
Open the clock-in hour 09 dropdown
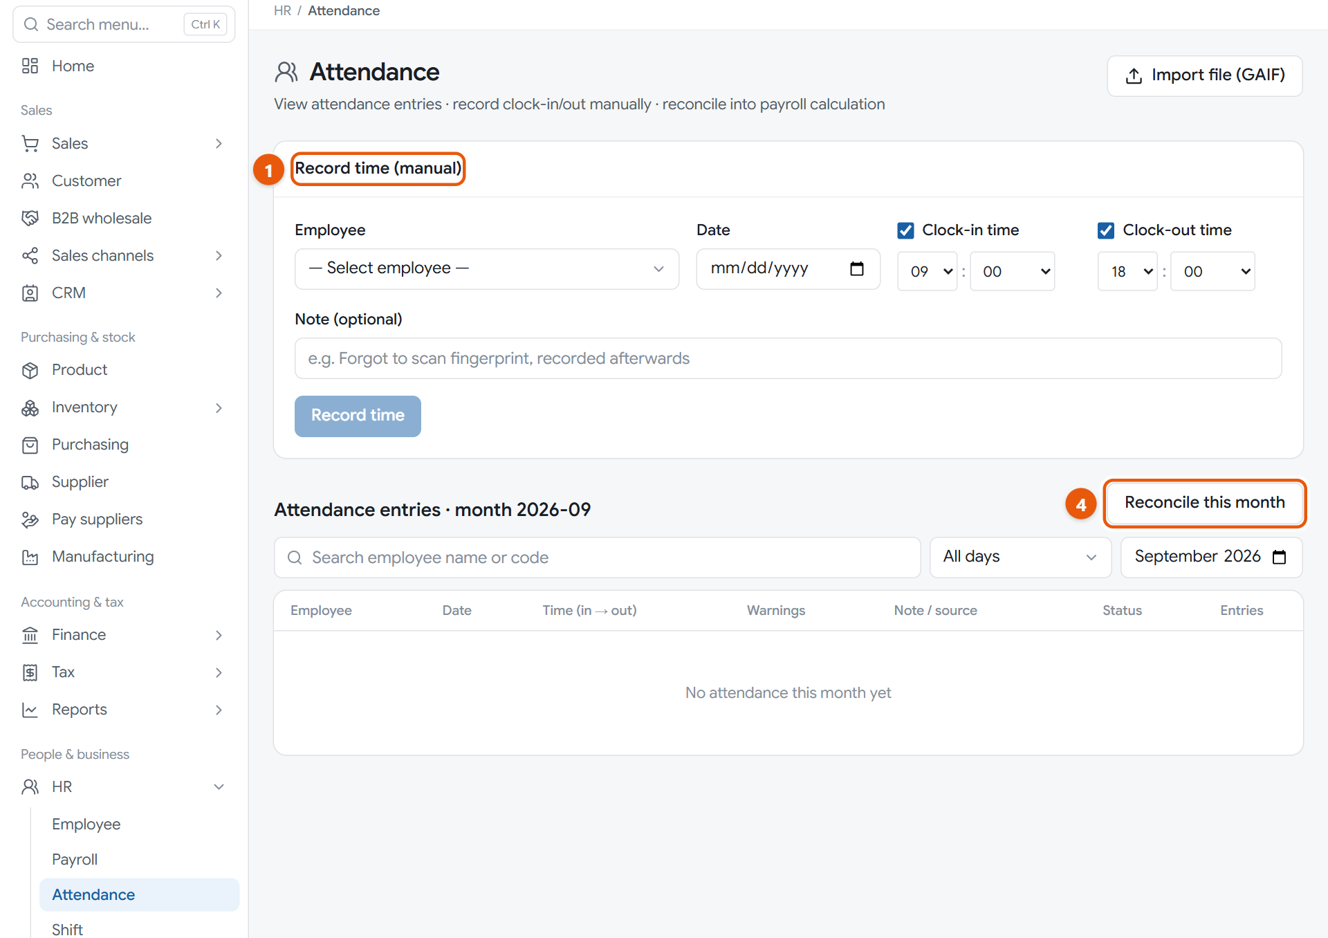(x=927, y=271)
